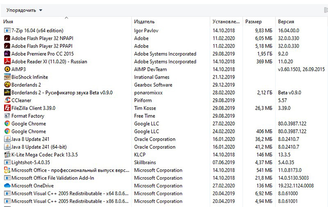Select Adobe Reader XI (11.0.20) - Russian

(49, 61)
